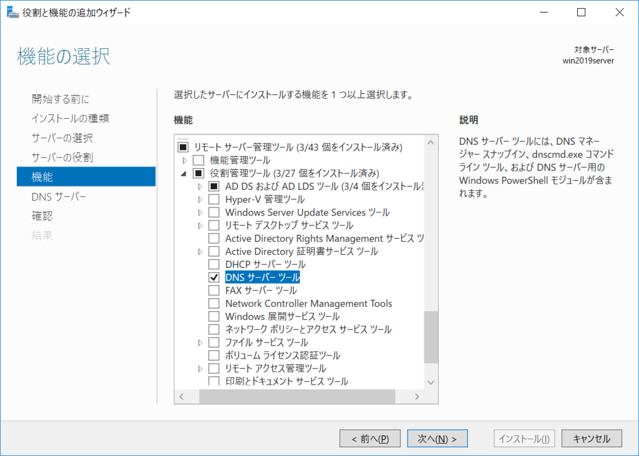The image size is (639, 456).
Task: Click the disabled インストール(I) button
Action: pyautogui.click(x=524, y=439)
